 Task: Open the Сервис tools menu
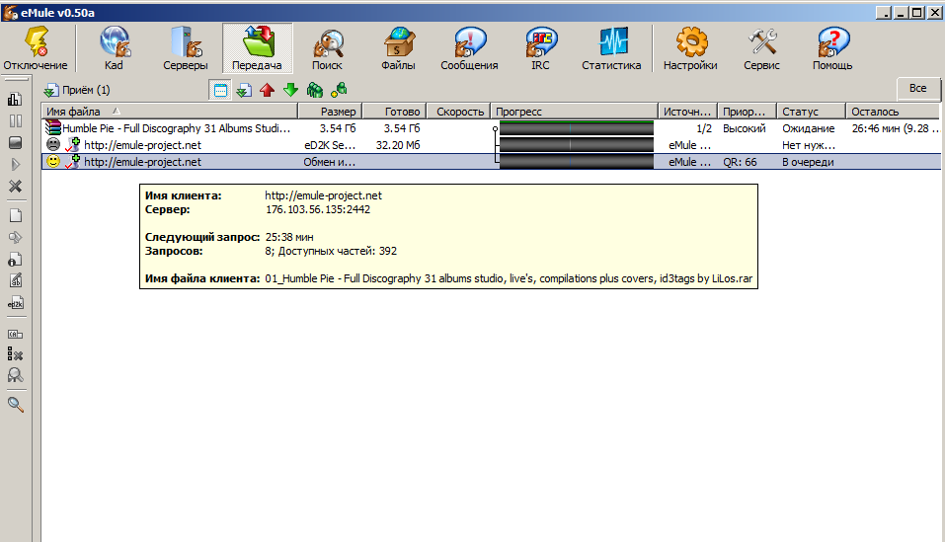click(761, 48)
